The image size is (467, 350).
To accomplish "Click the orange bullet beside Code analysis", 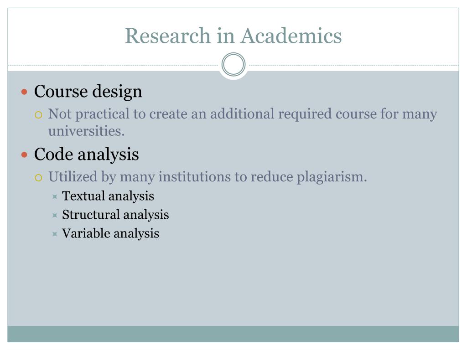I will click(x=25, y=155).
